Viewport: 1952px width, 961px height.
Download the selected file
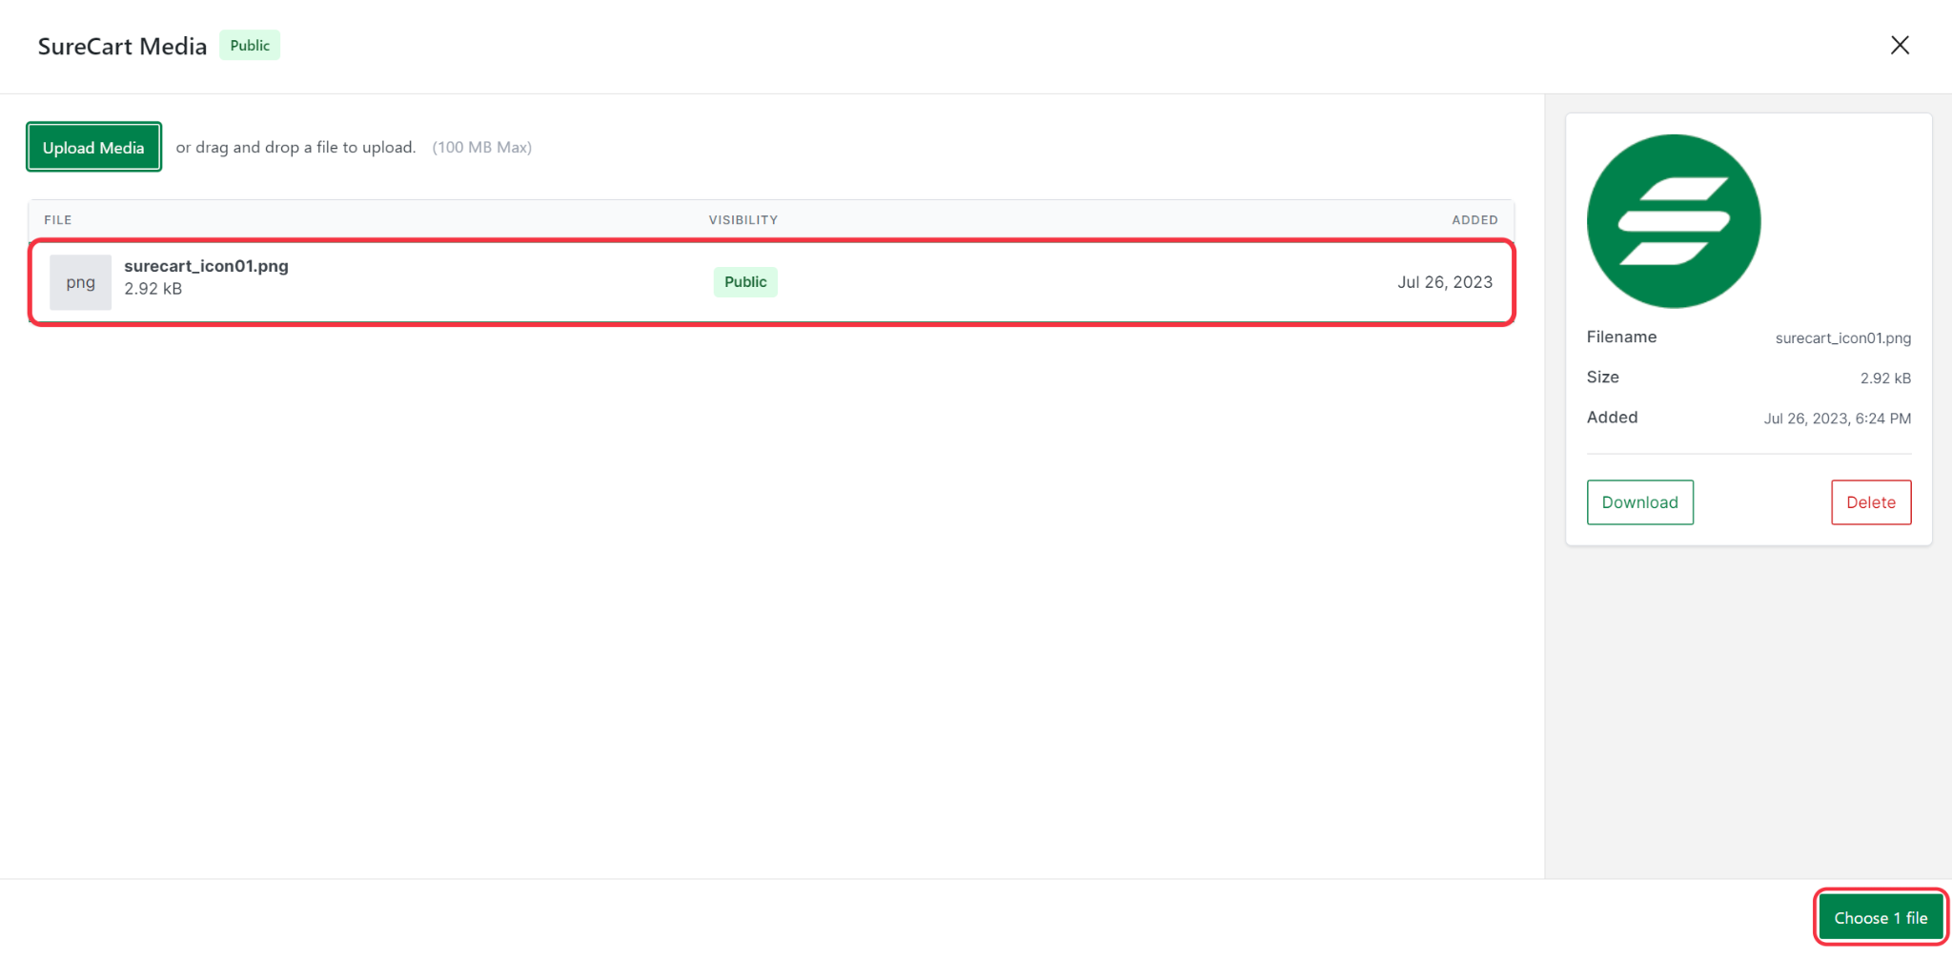(x=1639, y=502)
